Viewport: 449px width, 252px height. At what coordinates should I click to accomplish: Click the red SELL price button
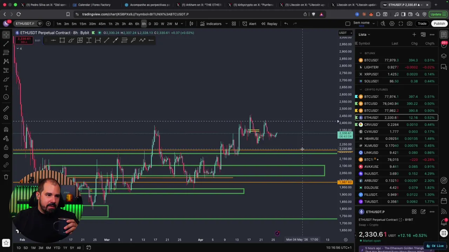pos(24,40)
